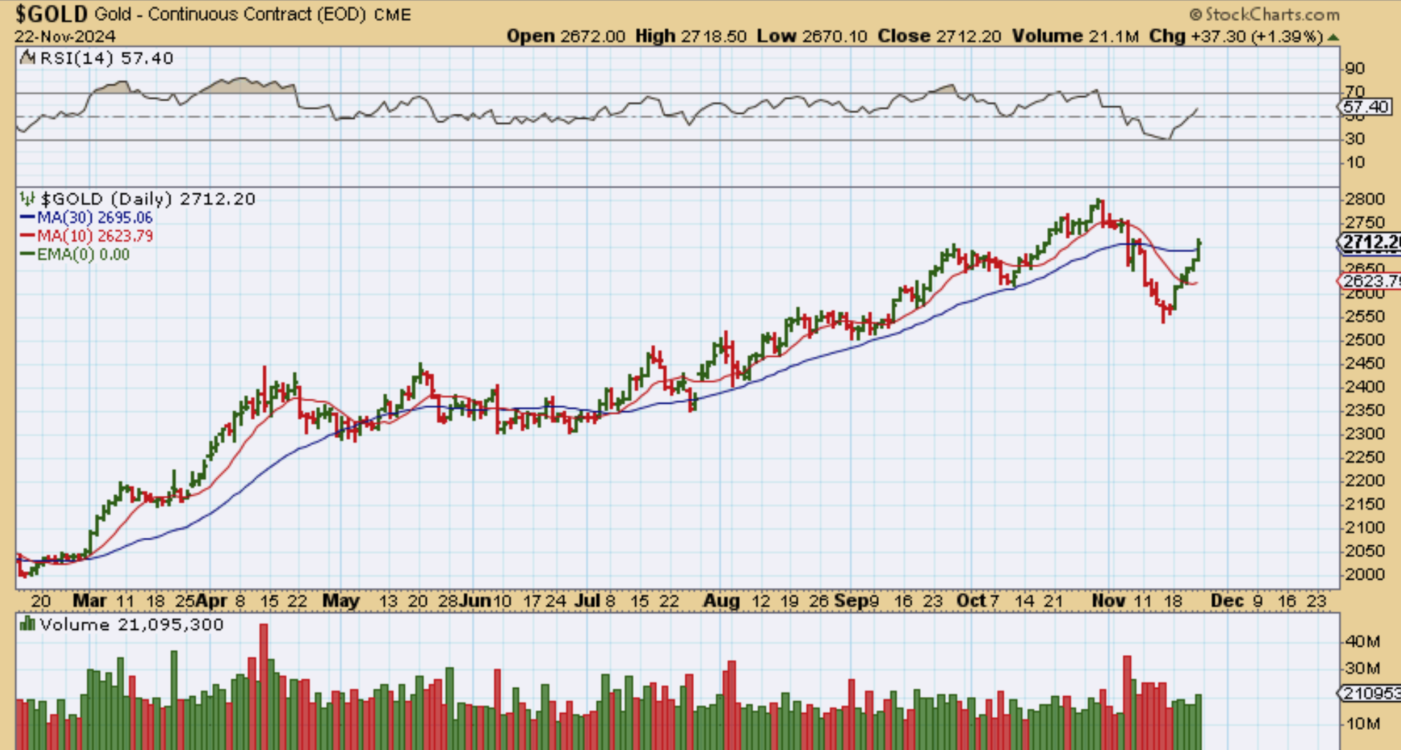This screenshot has height=750, width=1401.
Task: Click the High 2718.50 value in header
Action: 690,36
